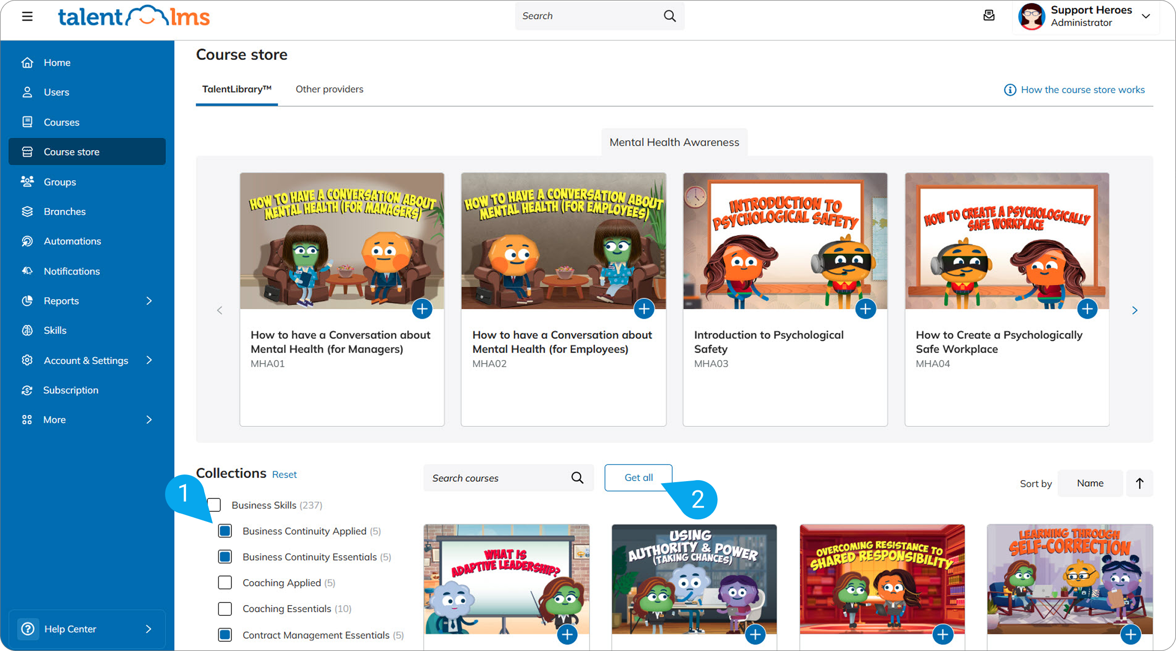1176x651 pixels.
Task: Uncheck Business Continuity Essentials
Action: coord(225,557)
